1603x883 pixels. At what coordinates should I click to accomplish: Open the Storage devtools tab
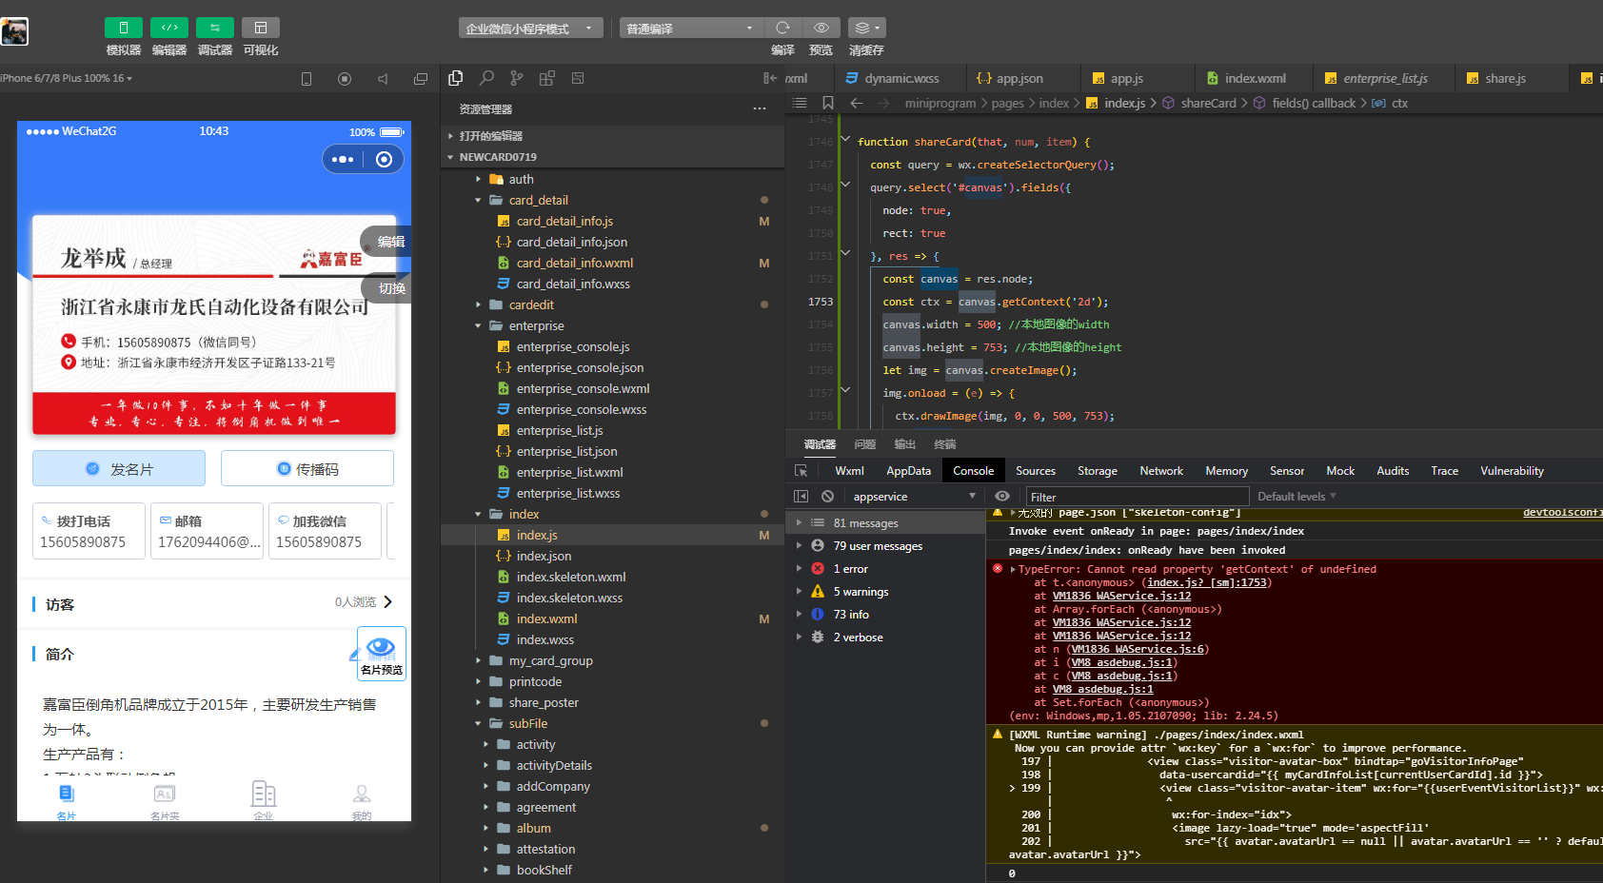click(1097, 471)
